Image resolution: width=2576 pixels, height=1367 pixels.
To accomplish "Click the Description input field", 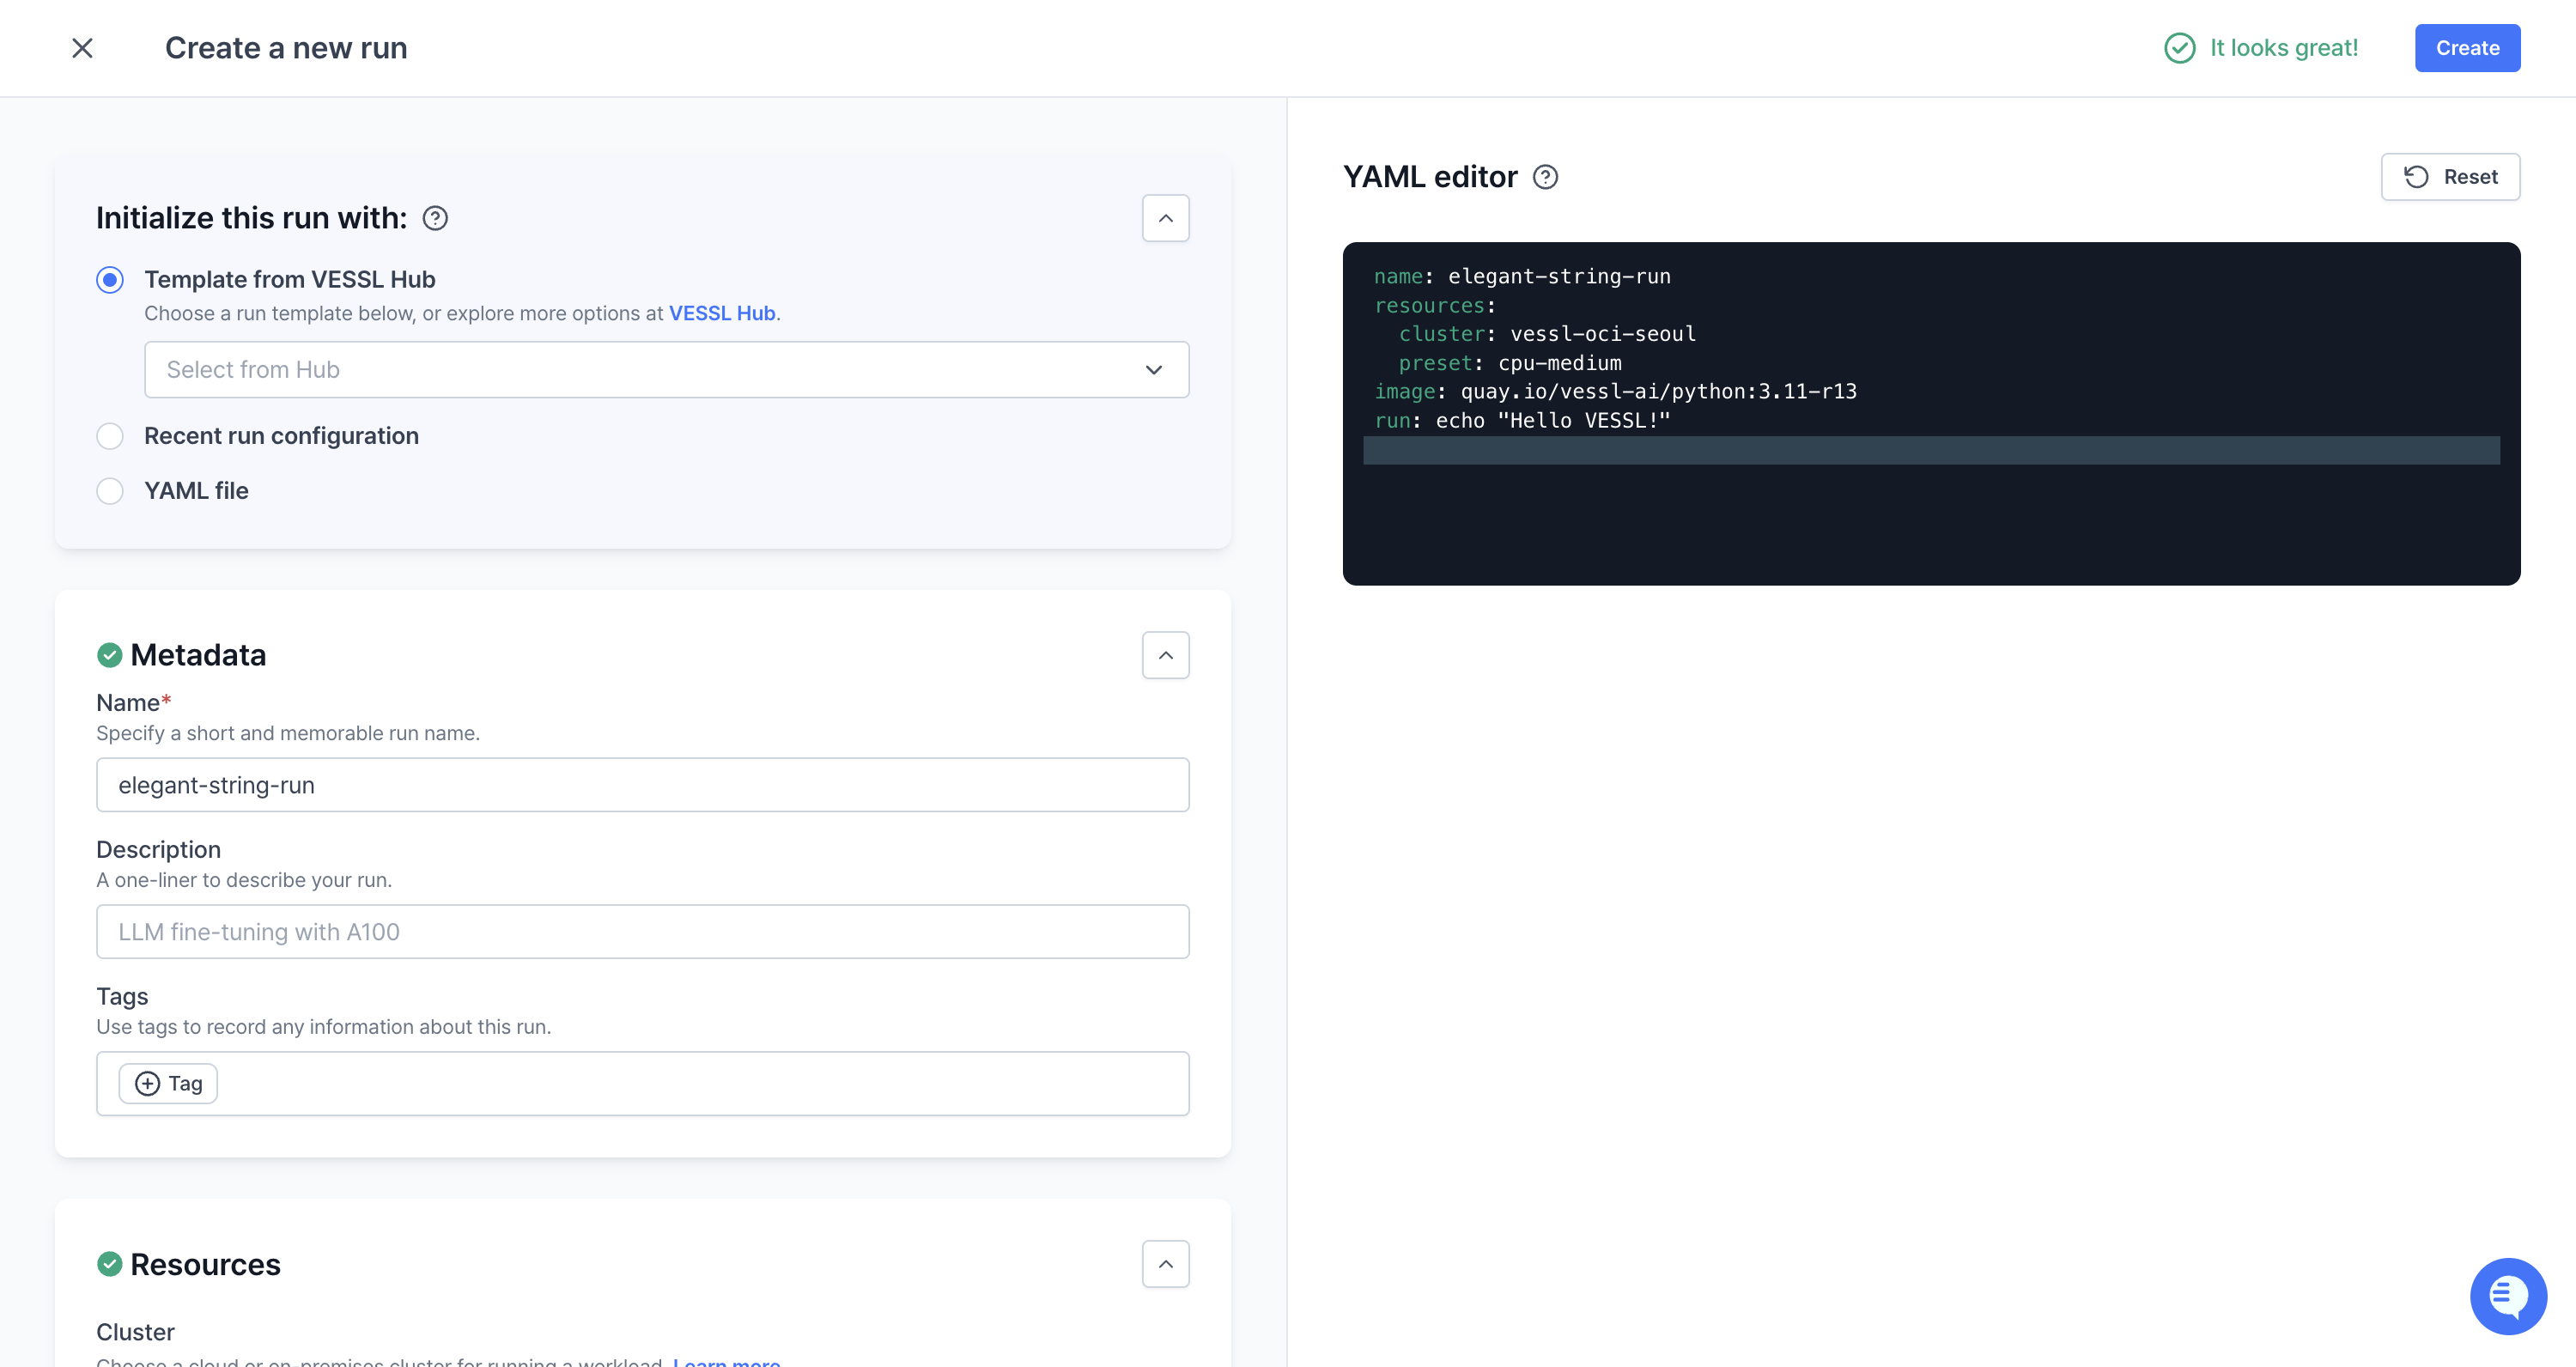I will point(642,932).
